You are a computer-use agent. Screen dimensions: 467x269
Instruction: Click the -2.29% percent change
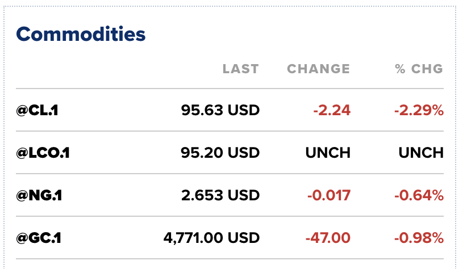click(419, 111)
